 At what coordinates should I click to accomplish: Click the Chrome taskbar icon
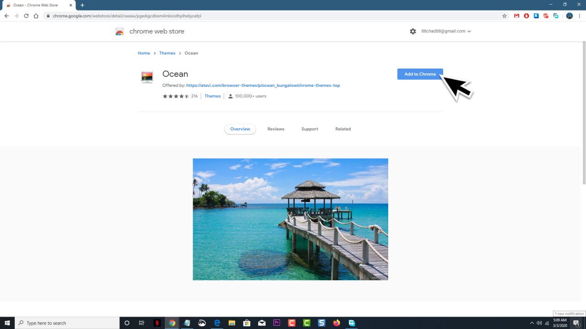pyautogui.click(x=172, y=323)
